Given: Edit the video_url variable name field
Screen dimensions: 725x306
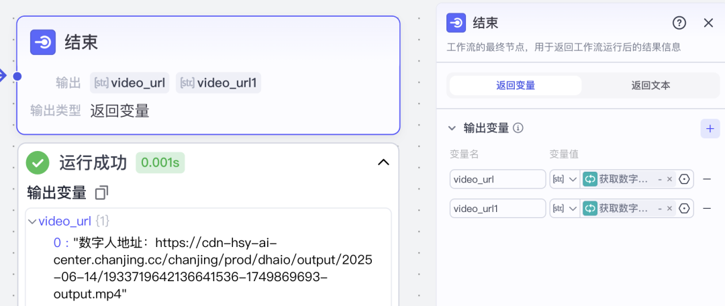Looking at the screenshot, I should [x=497, y=179].
